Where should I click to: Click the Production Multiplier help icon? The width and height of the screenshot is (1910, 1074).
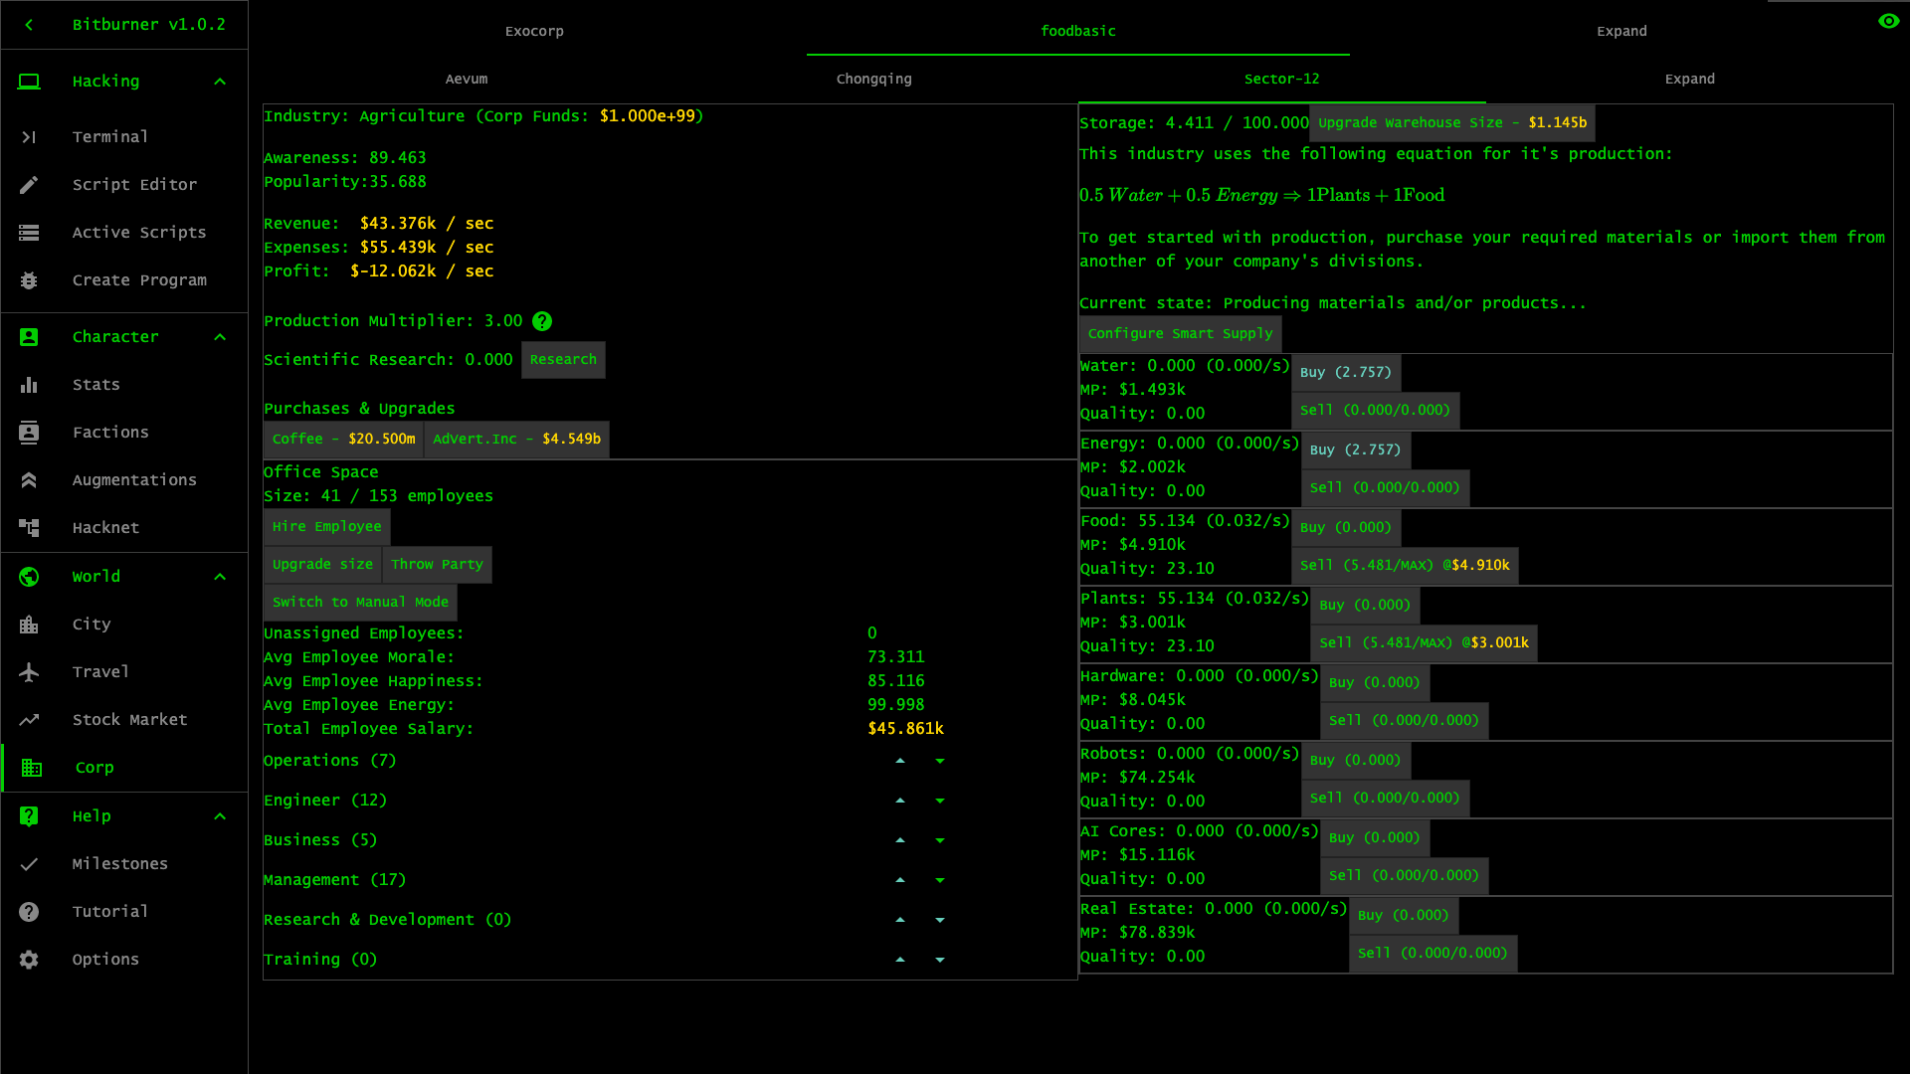click(x=542, y=321)
